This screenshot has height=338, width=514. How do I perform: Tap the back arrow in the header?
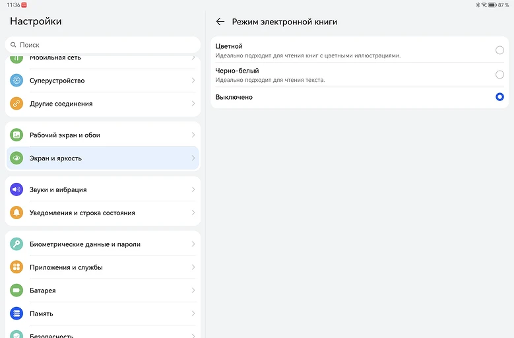[x=220, y=22]
